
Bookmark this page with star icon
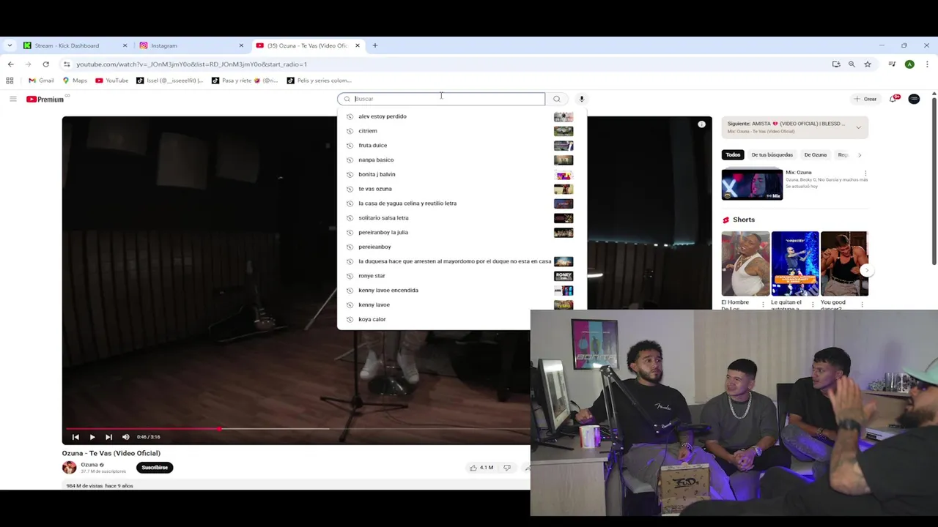pos(868,64)
